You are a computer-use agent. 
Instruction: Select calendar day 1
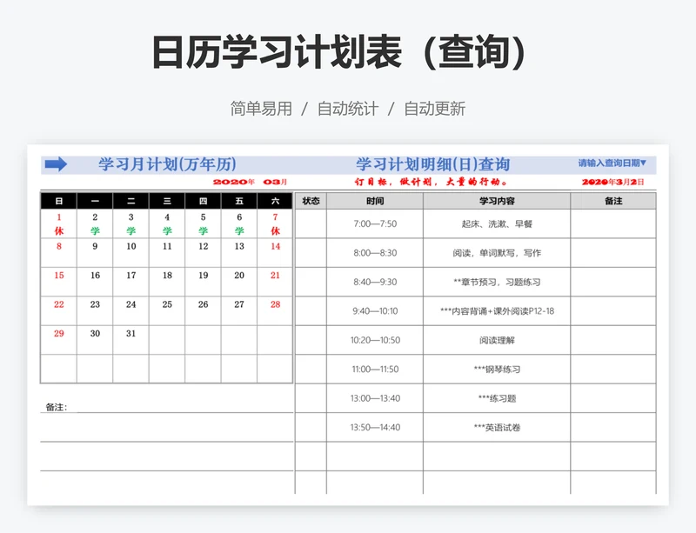(58, 223)
